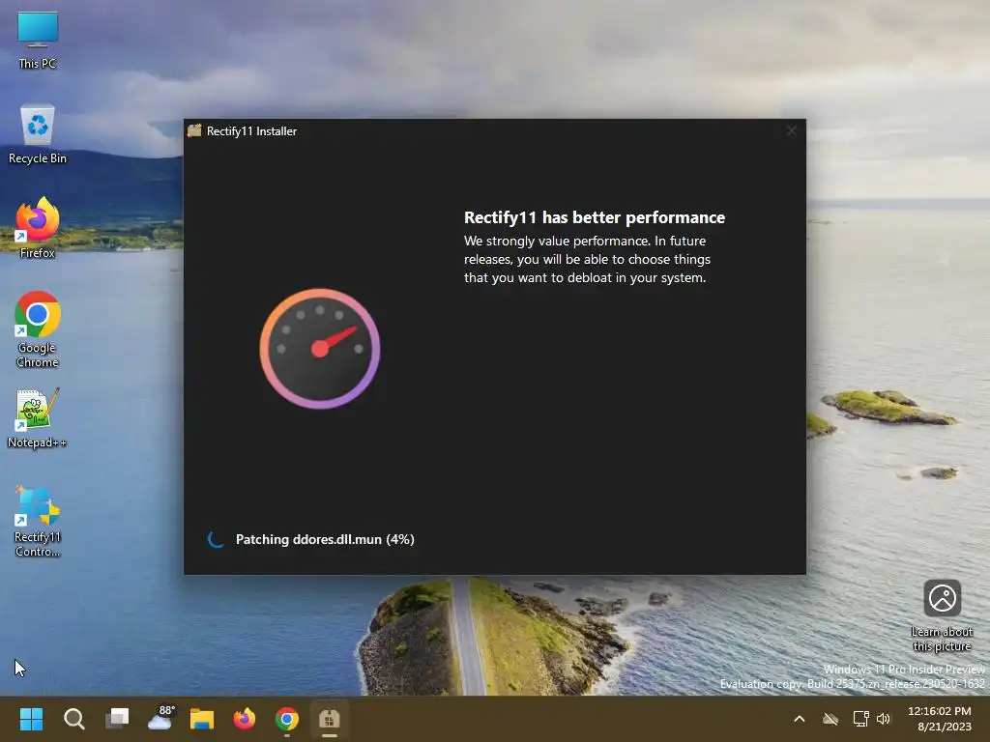Open taskbar Search

pyautogui.click(x=73, y=719)
